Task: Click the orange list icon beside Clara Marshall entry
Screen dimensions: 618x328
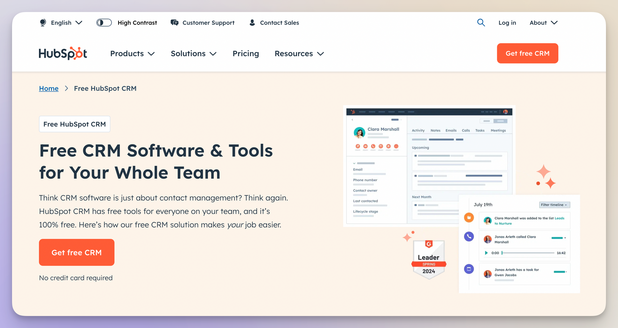Action: click(x=469, y=218)
